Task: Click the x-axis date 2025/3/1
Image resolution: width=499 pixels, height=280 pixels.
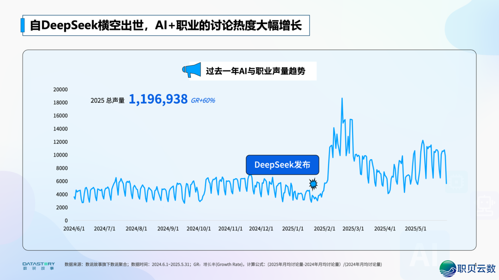Action: point(353,228)
